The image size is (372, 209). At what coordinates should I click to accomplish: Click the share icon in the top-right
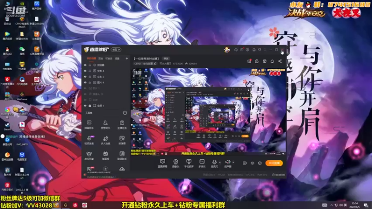tap(280, 61)
